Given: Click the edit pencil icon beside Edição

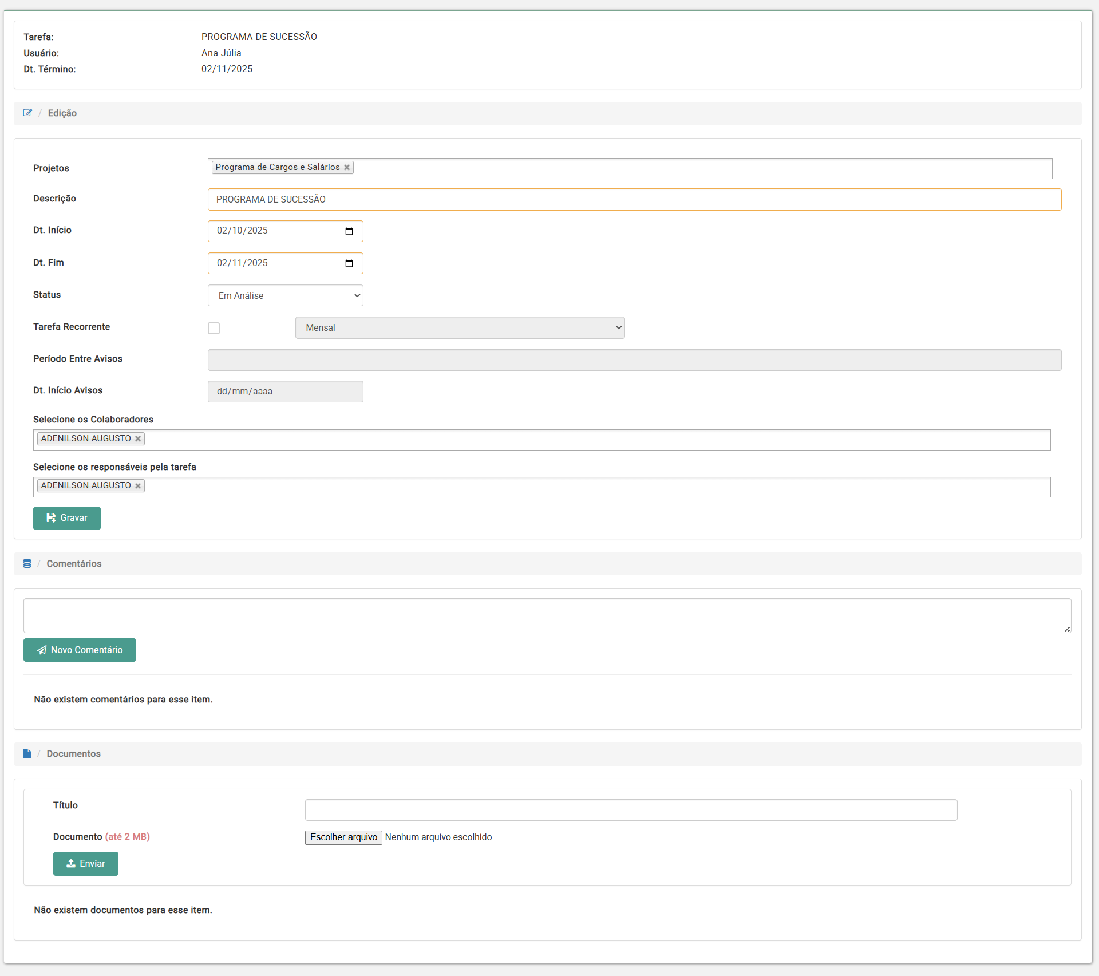Looking at the screenshot, I should point(27,113).
